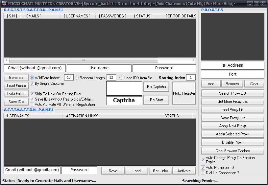Image resolution: width=268 pixels, height=185 pixels.
Task: Click the registration list horizontal scrollbar thumb
Action: point(84,60)
